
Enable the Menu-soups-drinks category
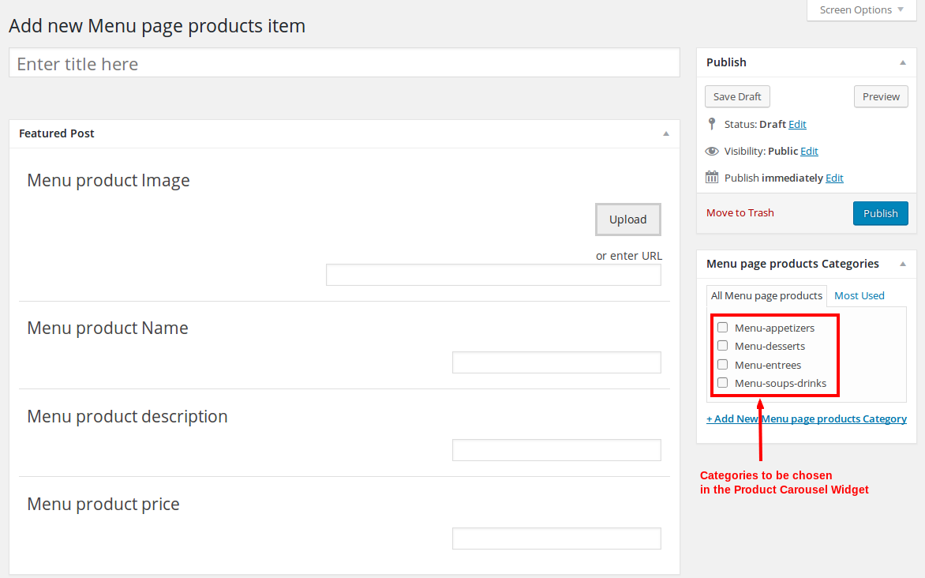click(x=722, y=383)
